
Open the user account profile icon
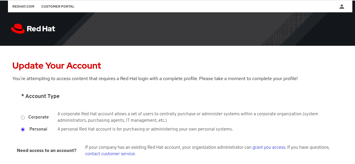tap(341, 6)
